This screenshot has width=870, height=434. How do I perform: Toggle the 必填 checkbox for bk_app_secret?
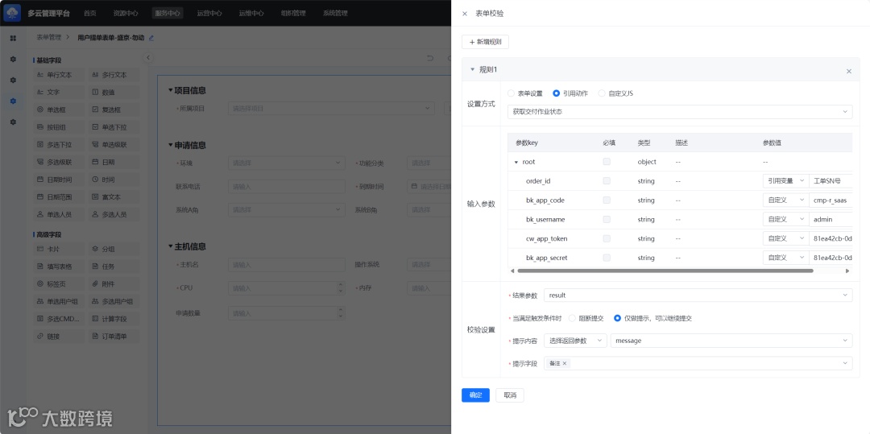click(x=607, y=258)
